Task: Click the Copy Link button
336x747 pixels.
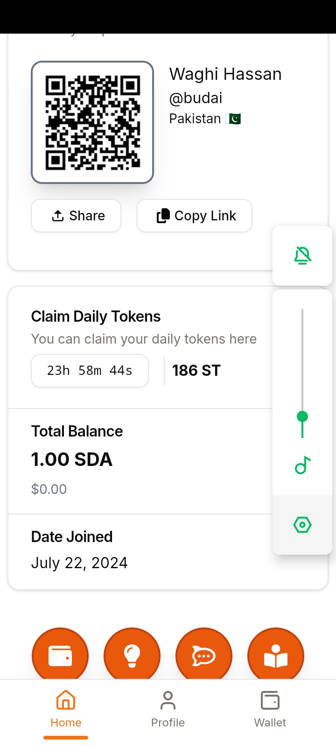Action: [194, 216]
